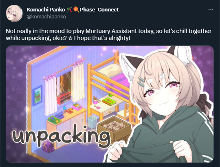Click the star symbol in tweet text

coord(70,38)
